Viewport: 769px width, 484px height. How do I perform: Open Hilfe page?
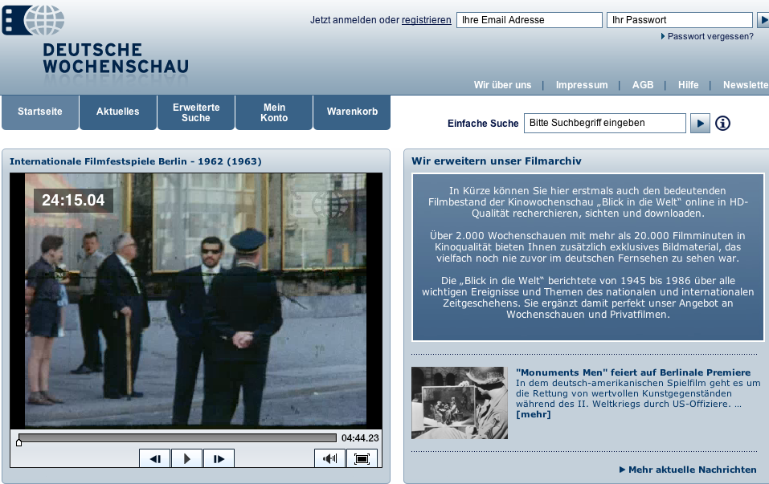688,85
